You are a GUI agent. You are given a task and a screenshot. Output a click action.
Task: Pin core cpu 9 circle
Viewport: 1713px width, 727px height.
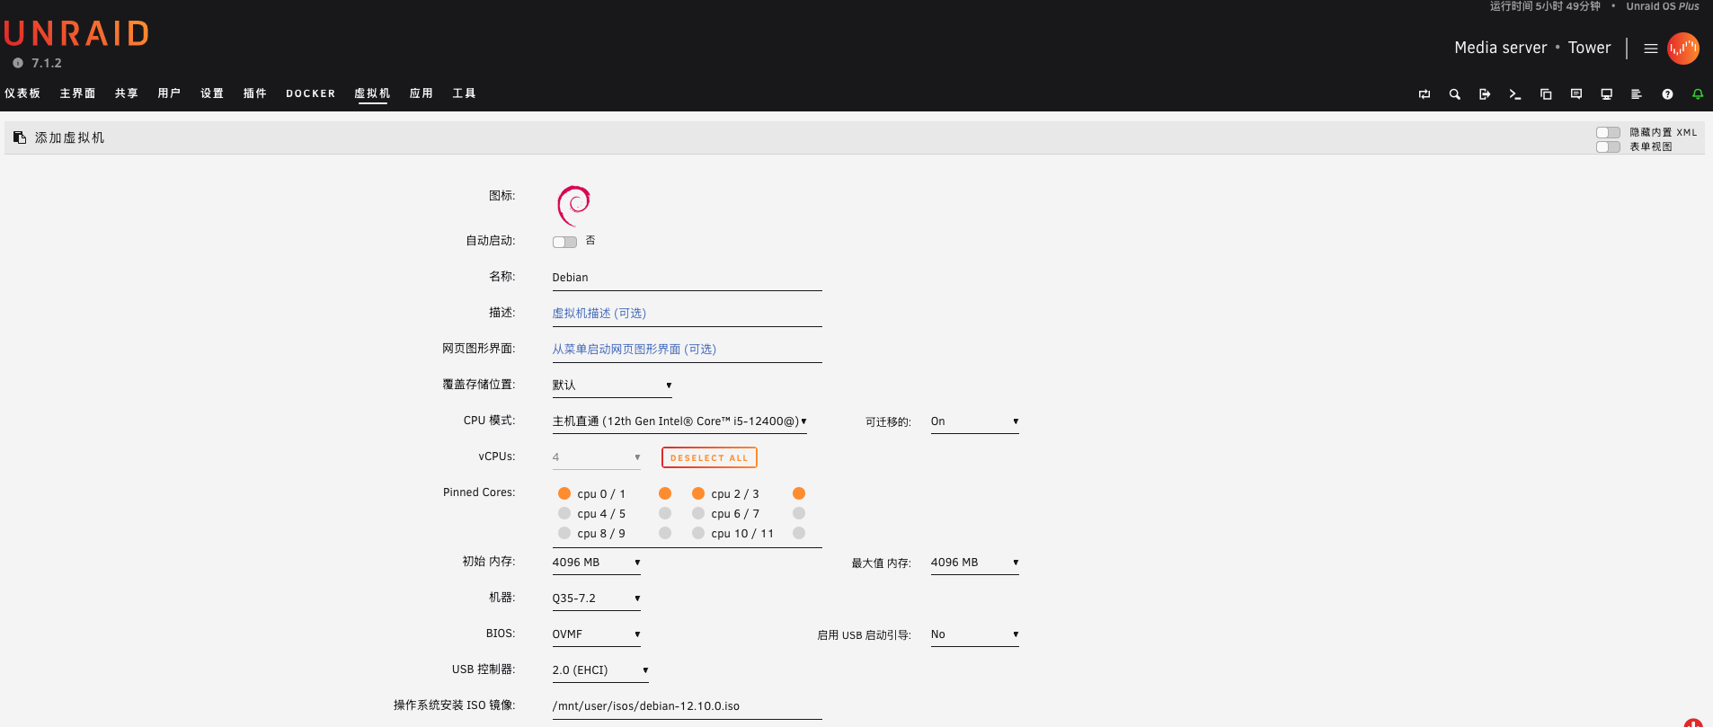(665, 533)
